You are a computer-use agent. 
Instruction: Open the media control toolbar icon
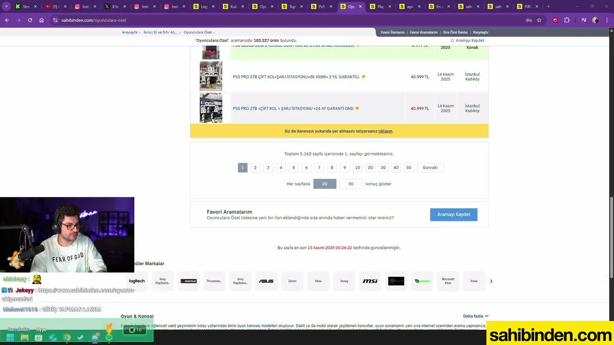pos(584,20)
